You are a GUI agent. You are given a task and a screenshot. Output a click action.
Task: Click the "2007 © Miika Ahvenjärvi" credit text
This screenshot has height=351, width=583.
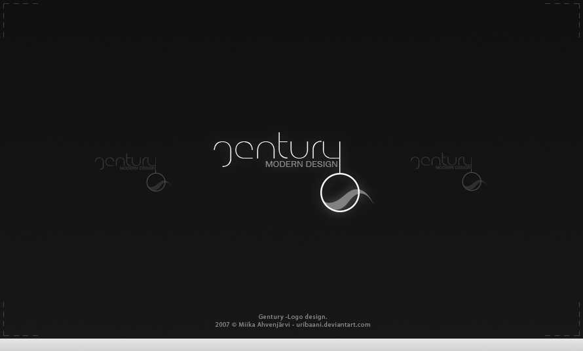coord(252,325)
